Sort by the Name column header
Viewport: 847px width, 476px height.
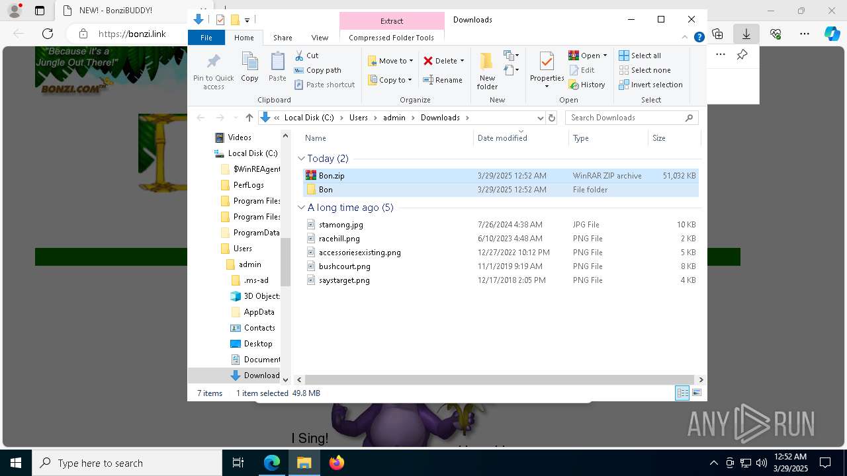388,138
